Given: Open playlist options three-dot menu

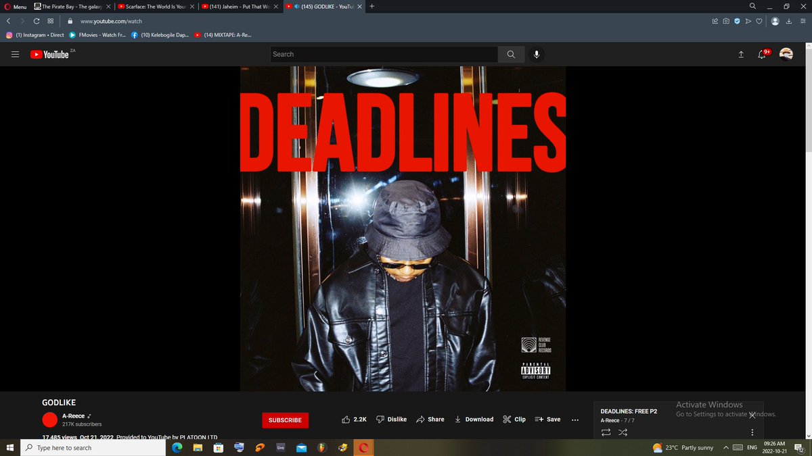Looking at the screenshot, I should coord(752,432).
